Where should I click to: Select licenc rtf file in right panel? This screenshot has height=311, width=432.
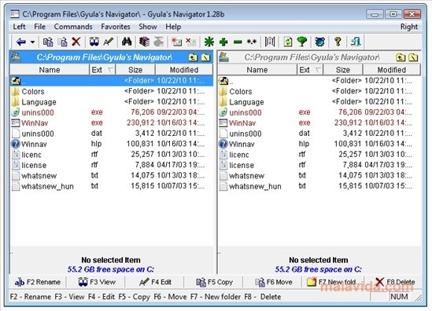[319, 155]
